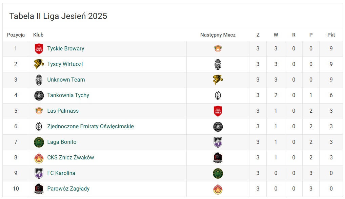Viewport: 345px width, 199px height.
Task: Click the Klub column header
Action: [38, 35]
